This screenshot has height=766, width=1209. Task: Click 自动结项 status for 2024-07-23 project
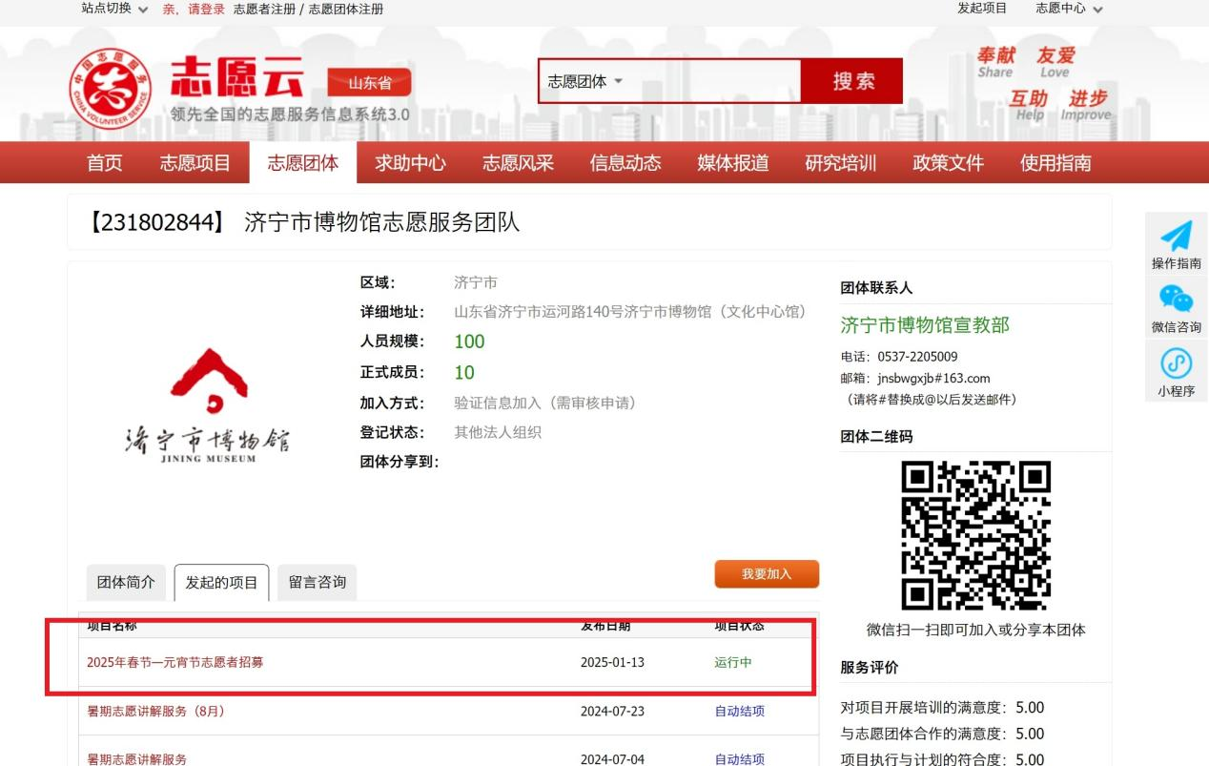click(740, 711)
